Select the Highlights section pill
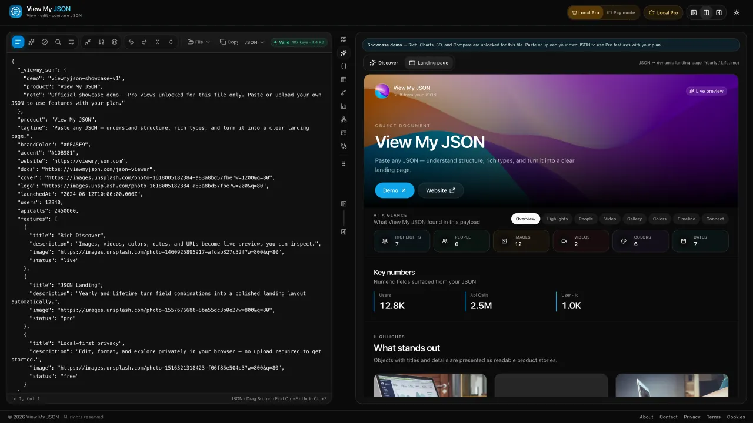The width and height of the screenshot is (753, 423). click(x=557, y=219)
